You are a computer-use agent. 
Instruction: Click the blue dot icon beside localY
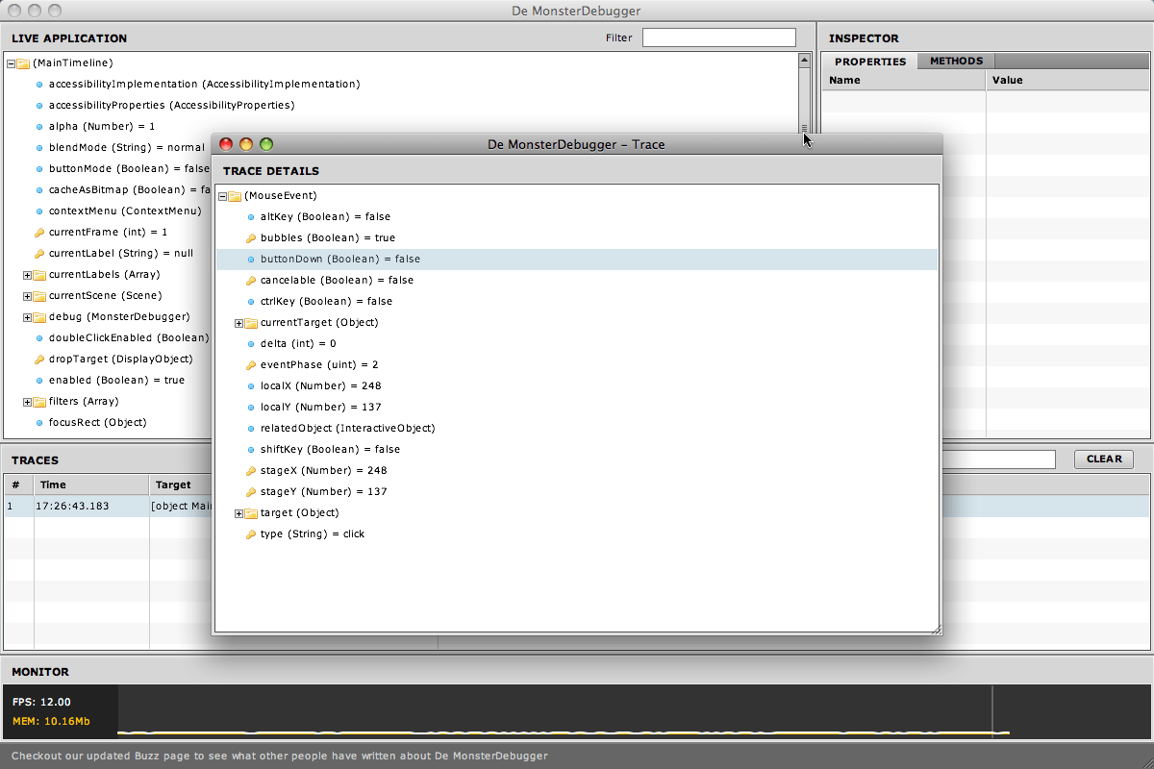(x=251, y=408)
